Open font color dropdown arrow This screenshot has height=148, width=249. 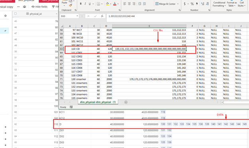click(118, 4)
